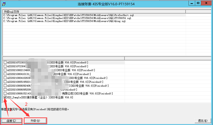Viewport: 213px width, 125px height.
Task: Tick the AIS2021072304 account set checkbox
Action: pyautogui.click(x=5, y=66)
